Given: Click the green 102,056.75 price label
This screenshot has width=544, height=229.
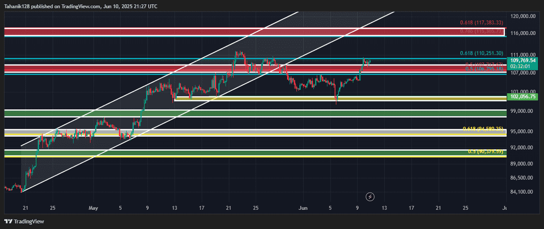Looking at the screenshot, I should pyautogui.click(x=523, y=97).
